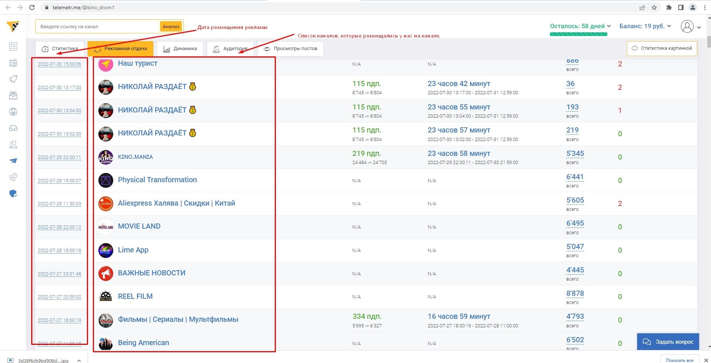711x363 pixels.
Task: Open the browser side panel icon
Action: 681,7
